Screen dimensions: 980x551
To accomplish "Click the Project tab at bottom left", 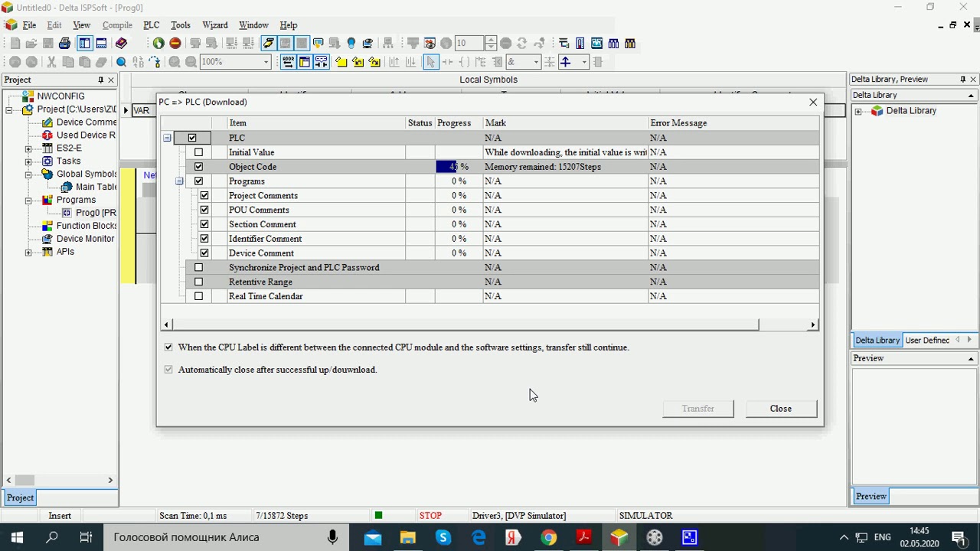I will (20, 497).
